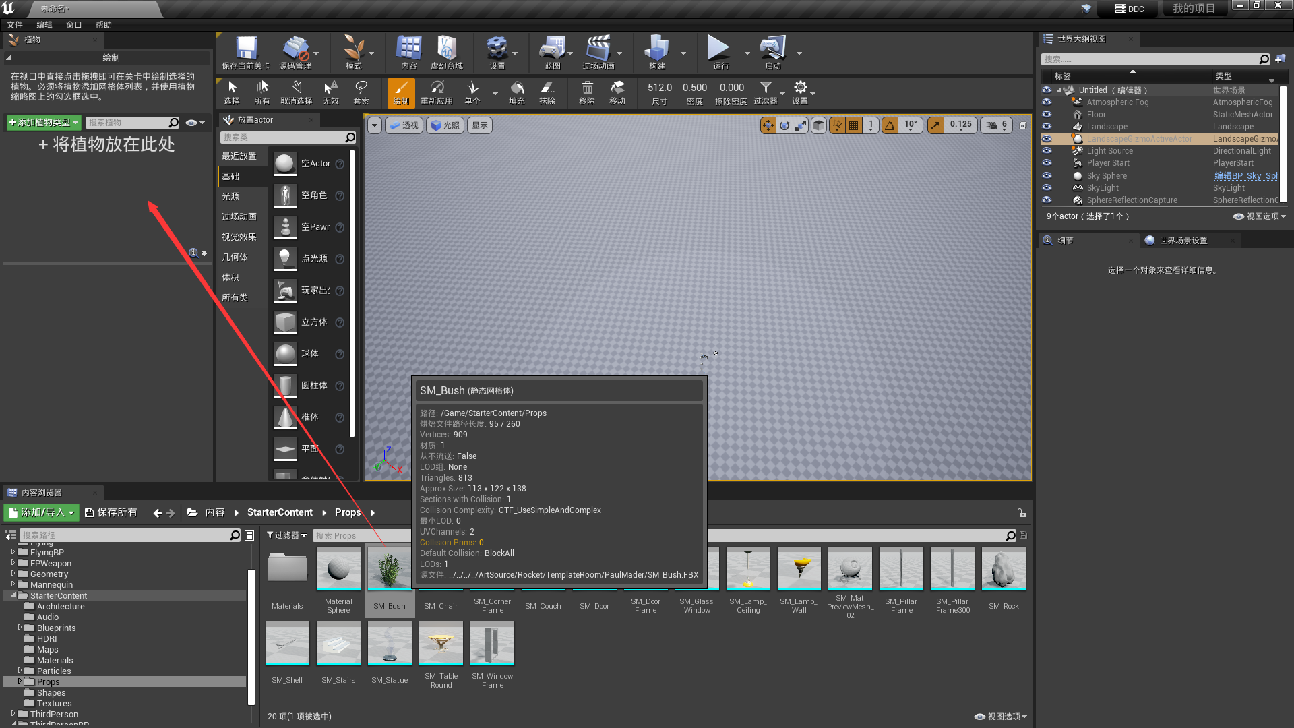The image size is (1294, 728).
Task: Open the Modes toolbar icon
Action: (x=353, y=49)
